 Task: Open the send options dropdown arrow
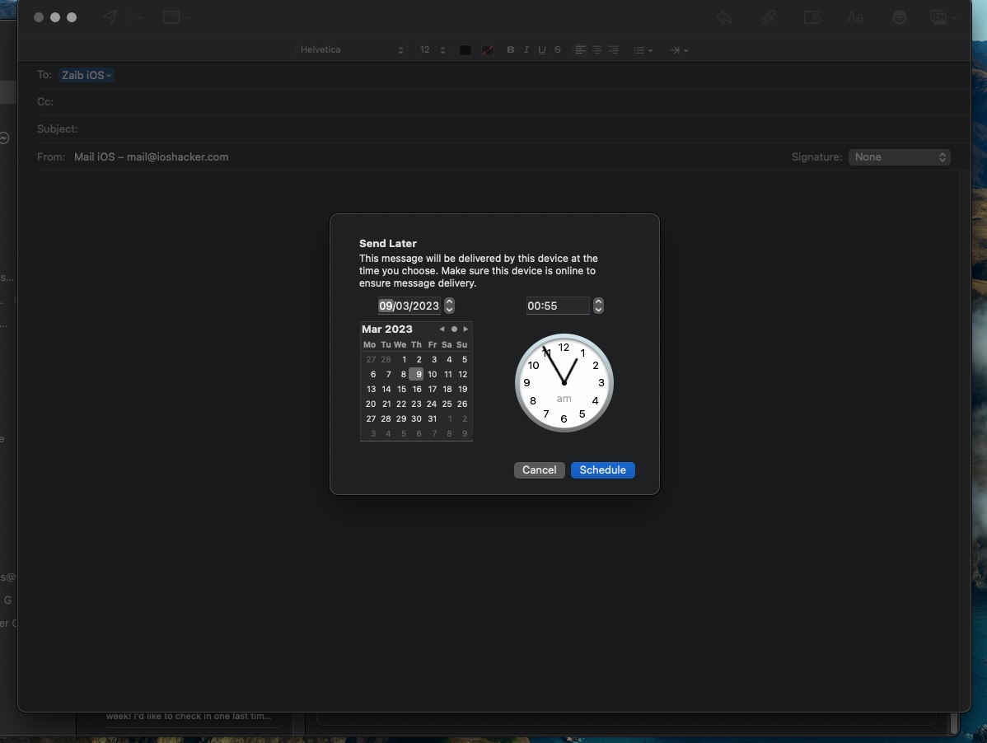point(140,17)
